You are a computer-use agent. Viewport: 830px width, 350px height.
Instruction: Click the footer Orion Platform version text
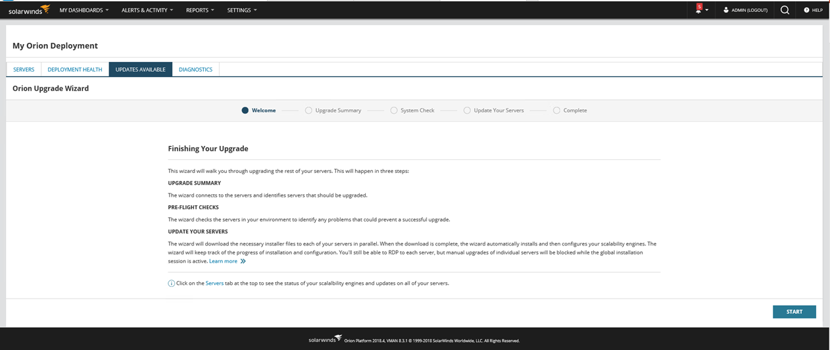pyautogui.click(x=431, y=341)
